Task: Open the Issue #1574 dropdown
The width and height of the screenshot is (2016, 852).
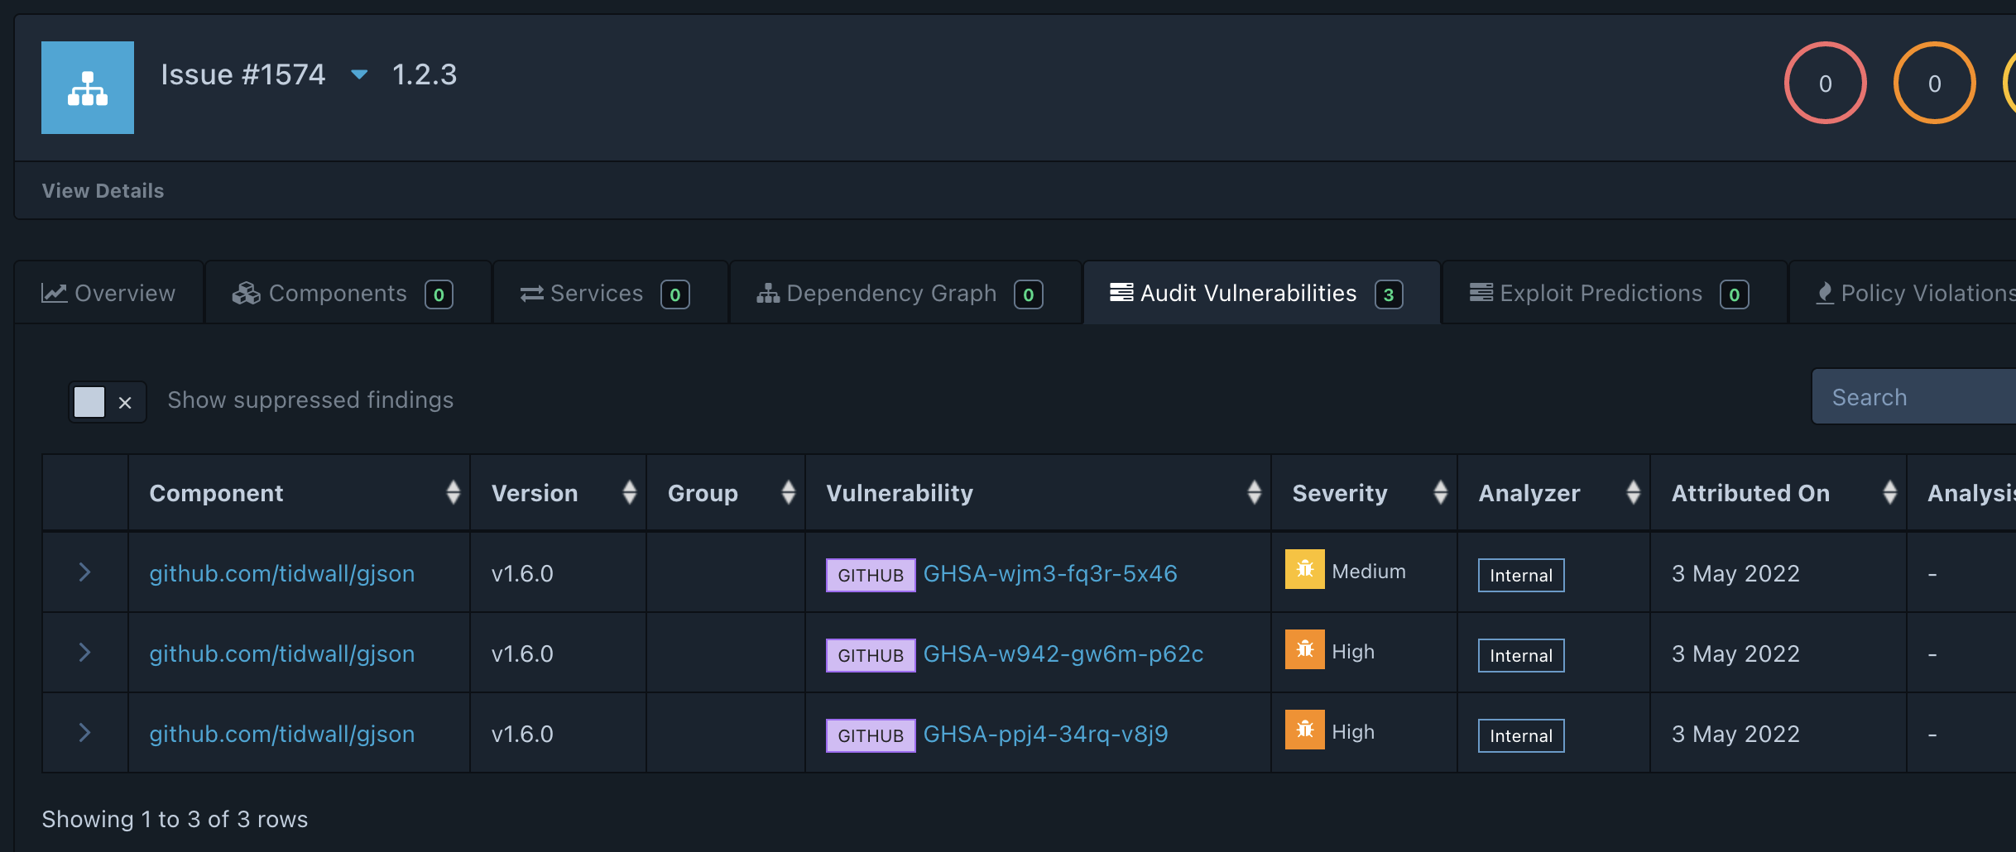Action: pos(360,74)
